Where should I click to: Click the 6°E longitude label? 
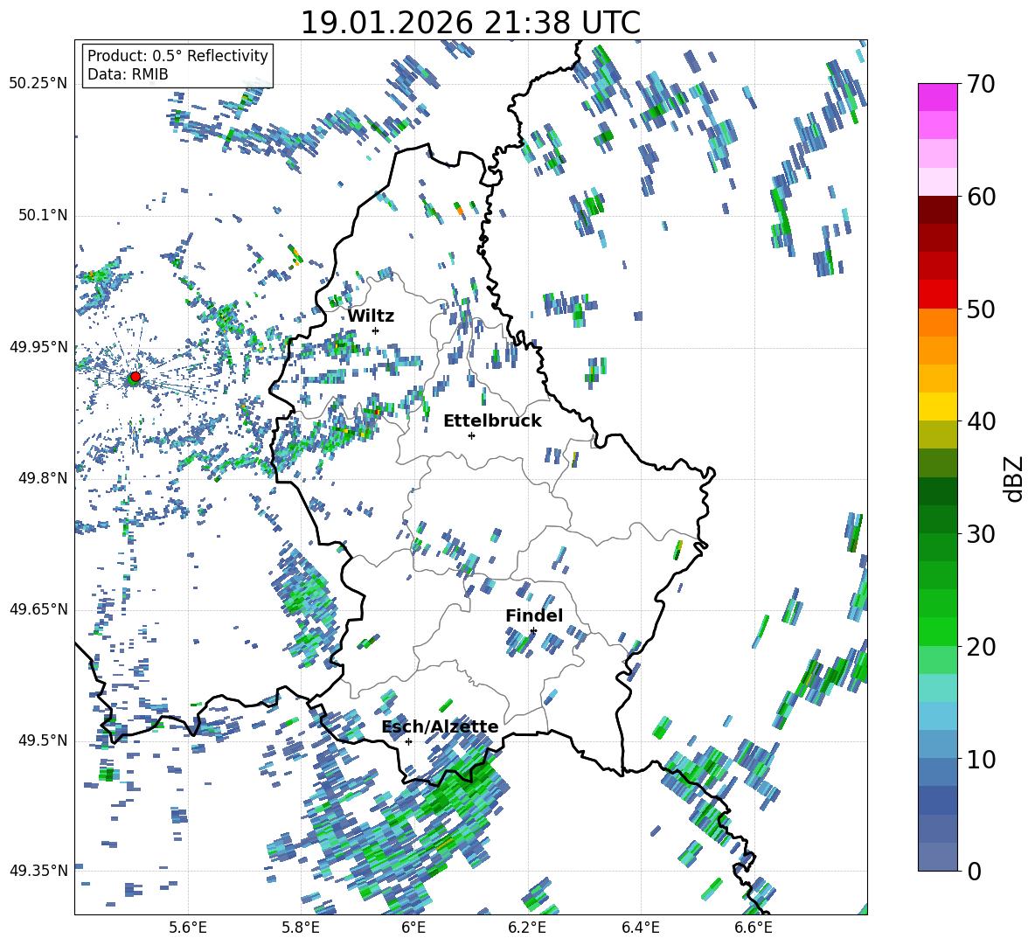tap(413, 928)
